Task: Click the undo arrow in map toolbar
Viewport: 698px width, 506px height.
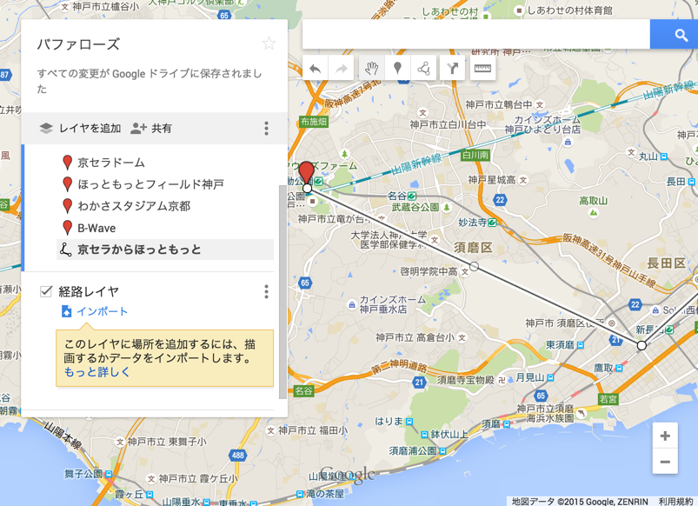Action: pyautogui.click(x=316, y=68)
